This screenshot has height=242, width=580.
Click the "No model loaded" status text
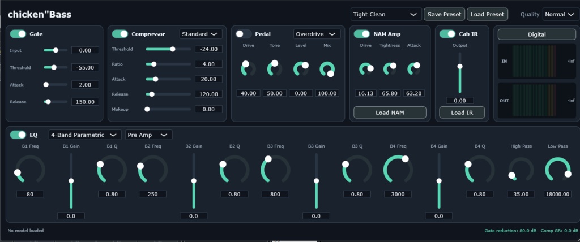click(x=25, y=231)
